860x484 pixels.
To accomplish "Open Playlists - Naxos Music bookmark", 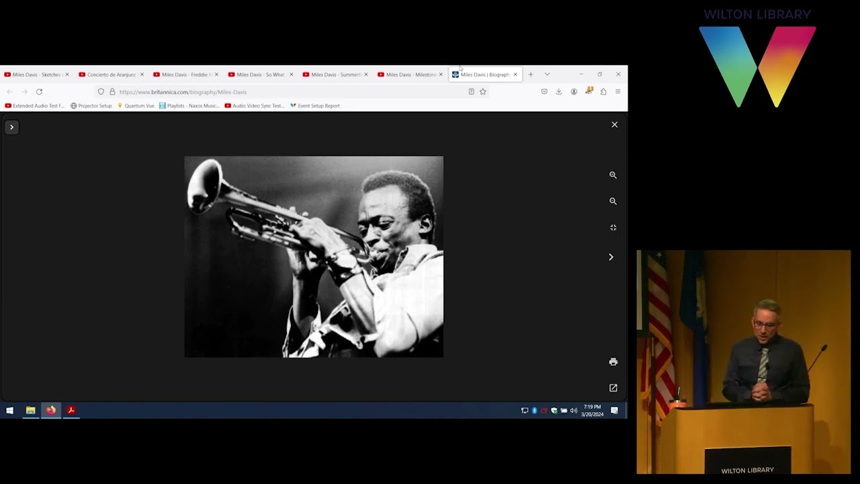I will click(x=189, y=106).
